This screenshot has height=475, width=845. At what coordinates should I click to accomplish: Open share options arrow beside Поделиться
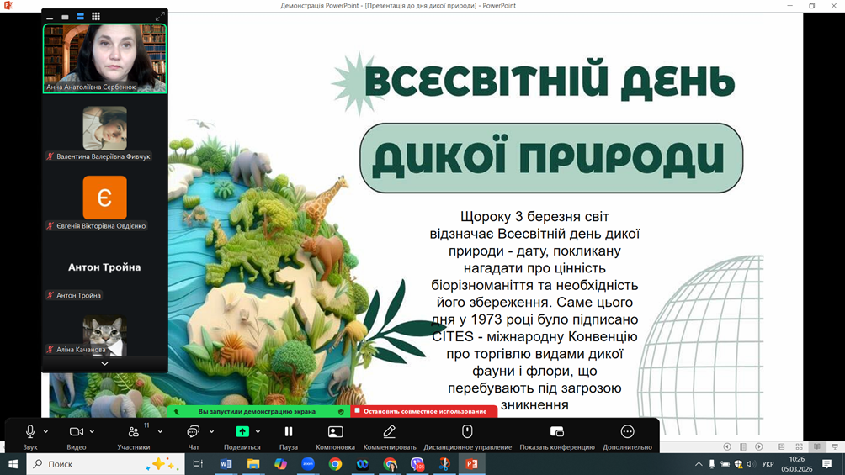(258, 431)
